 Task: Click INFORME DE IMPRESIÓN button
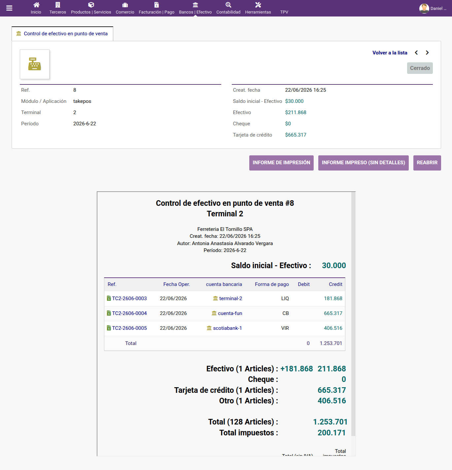[x=281, y=163]
